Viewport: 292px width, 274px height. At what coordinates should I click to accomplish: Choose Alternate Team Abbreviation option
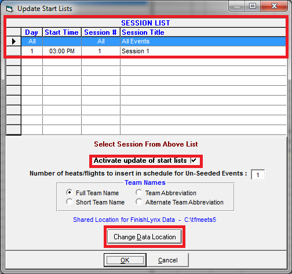point(138,202)
